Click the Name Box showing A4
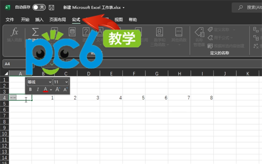Viewport: 262px width, 164px height. 18,64
